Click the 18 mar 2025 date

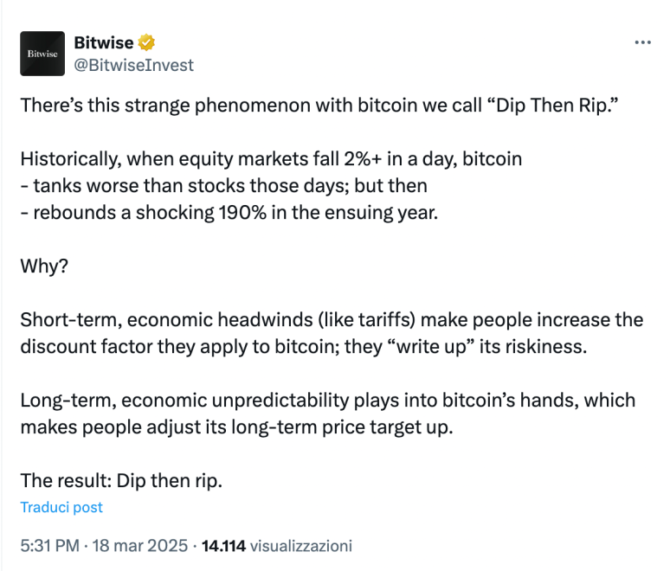click(139, 546)
